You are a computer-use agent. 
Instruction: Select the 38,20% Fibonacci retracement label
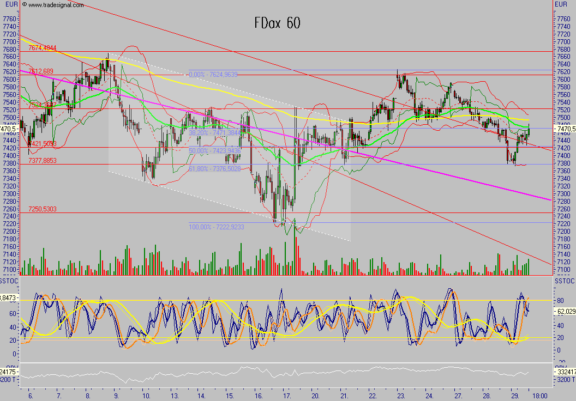213,133
